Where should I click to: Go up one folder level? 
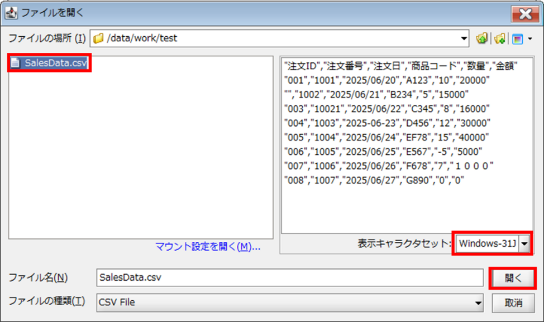coord(481,38)
